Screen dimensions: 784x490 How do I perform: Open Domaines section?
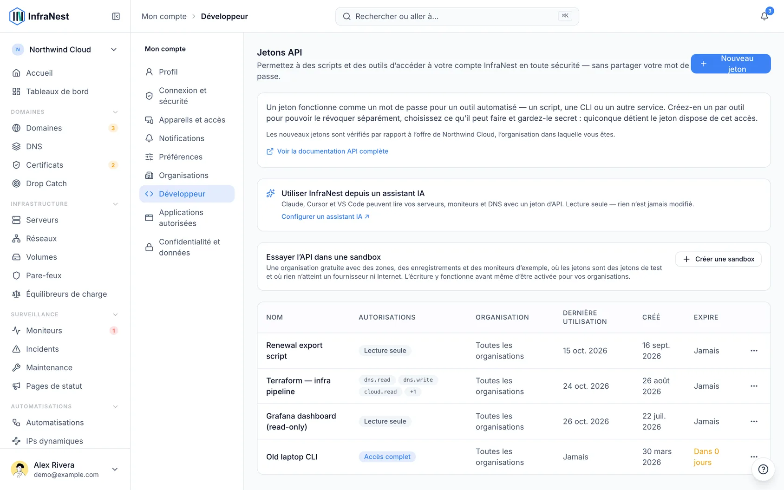[65, 128]
